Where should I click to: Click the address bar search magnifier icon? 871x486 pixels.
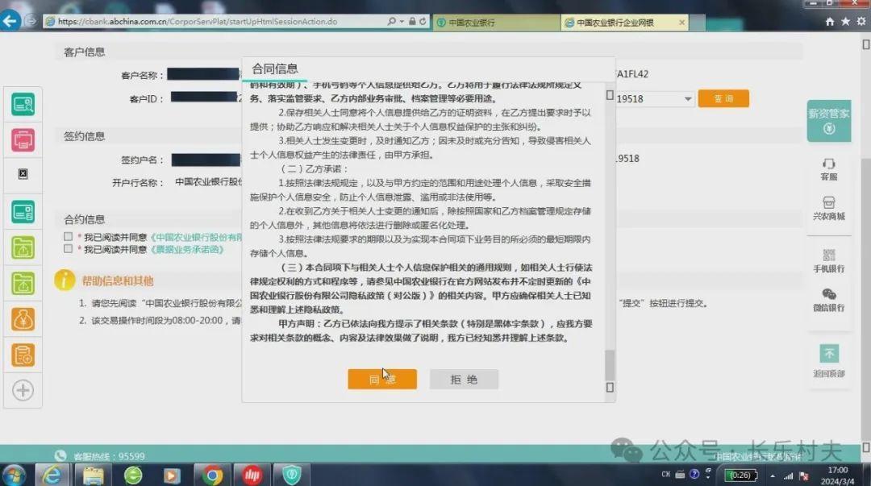click(392, 21)
